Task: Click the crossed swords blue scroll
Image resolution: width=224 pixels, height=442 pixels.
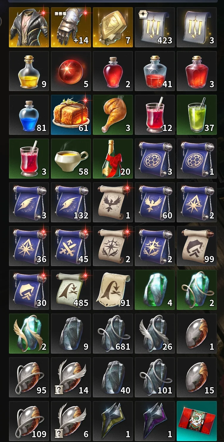Action: 71,246
